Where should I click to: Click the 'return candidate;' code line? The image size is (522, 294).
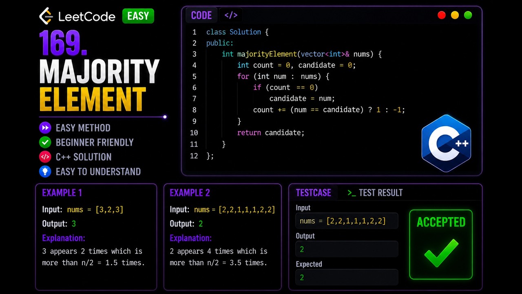271,133
